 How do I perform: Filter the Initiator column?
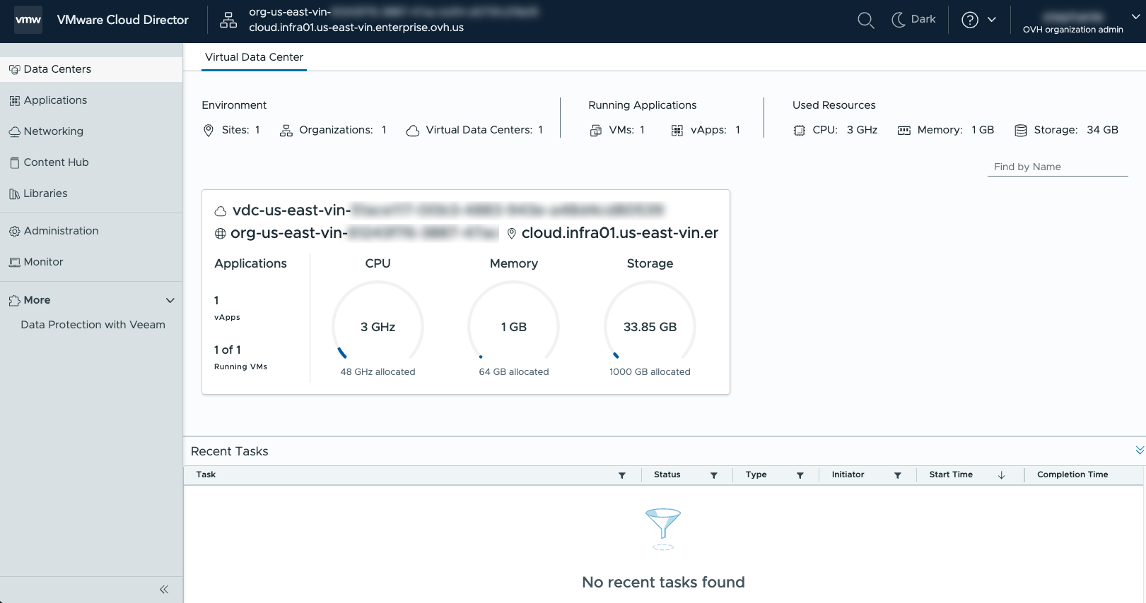[x=898, y=475]
